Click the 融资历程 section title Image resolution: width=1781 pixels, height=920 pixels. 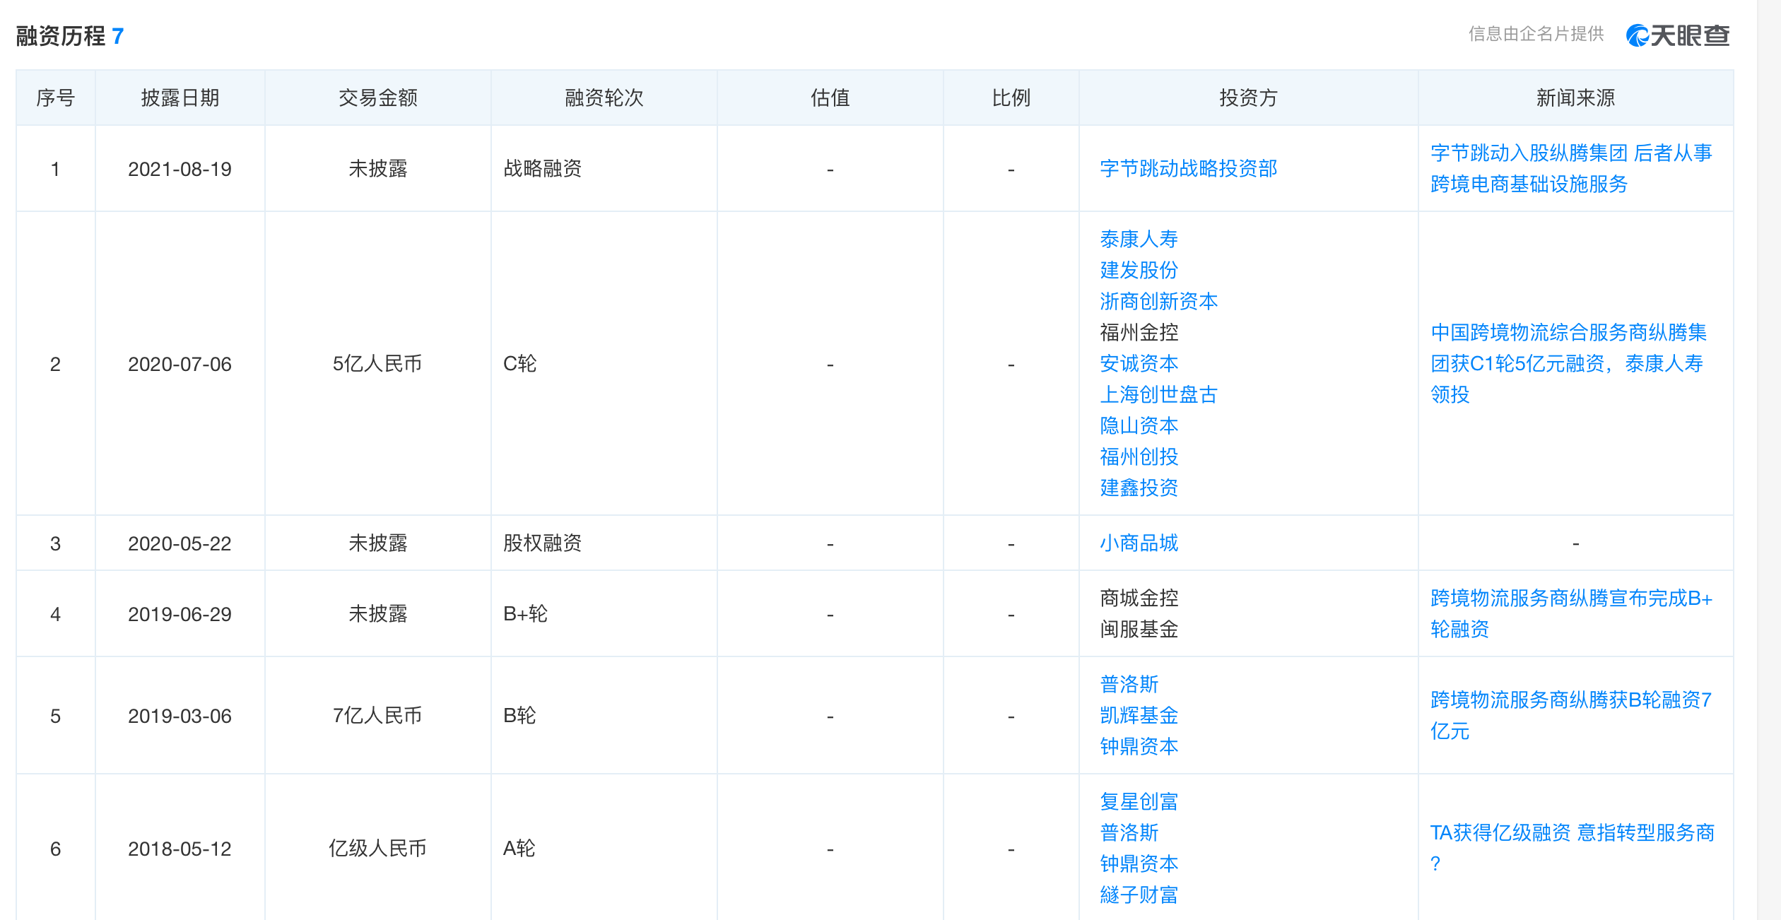(61, 35)
